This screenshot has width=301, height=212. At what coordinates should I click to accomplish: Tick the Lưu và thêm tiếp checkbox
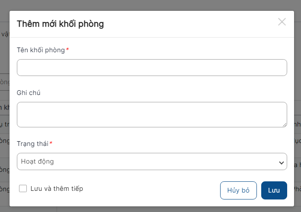coord(23,188)
